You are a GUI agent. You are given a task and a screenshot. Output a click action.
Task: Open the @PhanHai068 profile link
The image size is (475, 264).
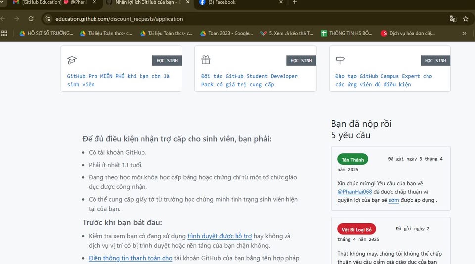355,192
